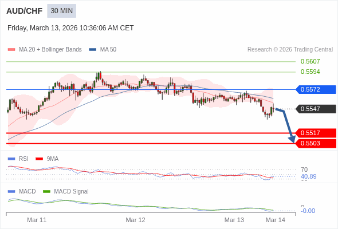The height and width of the screenshot is (229, 338).
Task: Click the MACD legend blue swatch
Action: click(11, 192)
